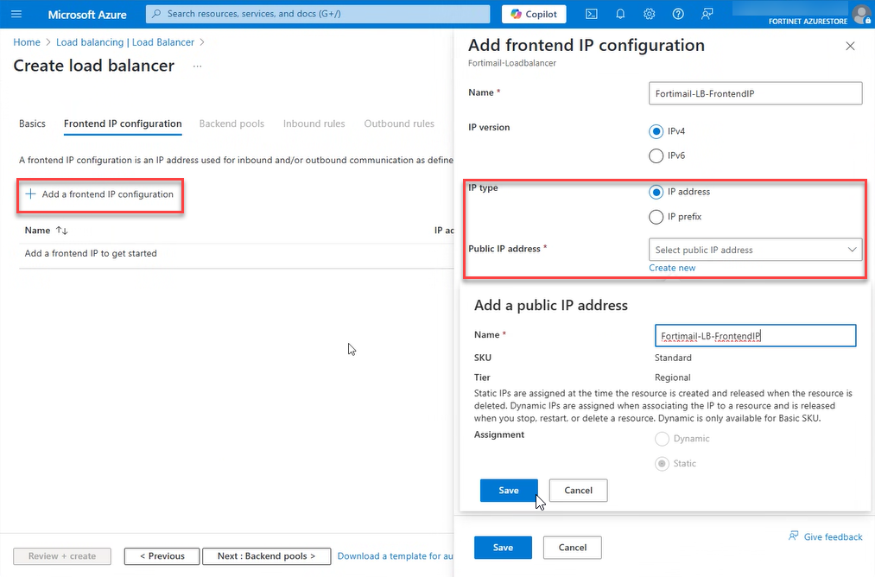This screenshot has height=577, width=875.
Task: Select the IPv4 radio button
Action: pyautogui.click(x=656, y=131)
